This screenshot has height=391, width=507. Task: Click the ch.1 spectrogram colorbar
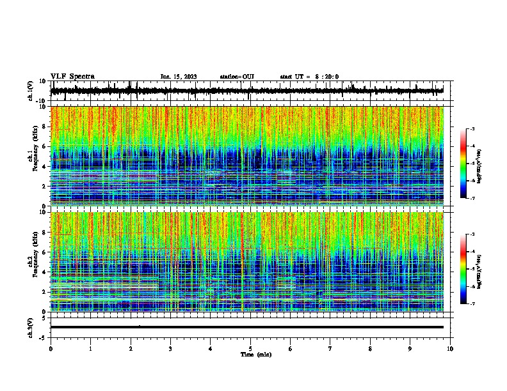pyautogui.click(x=463, y=164)
